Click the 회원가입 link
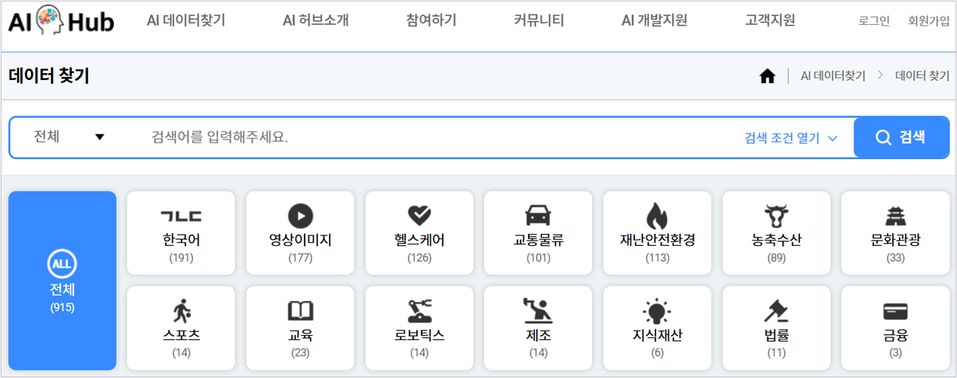 (x=929, y=21)
